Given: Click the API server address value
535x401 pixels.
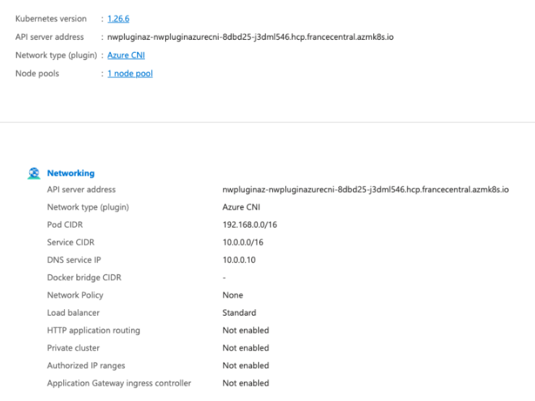Looking at the screenshot, I should pyautogui.click(x=365, y=189).
